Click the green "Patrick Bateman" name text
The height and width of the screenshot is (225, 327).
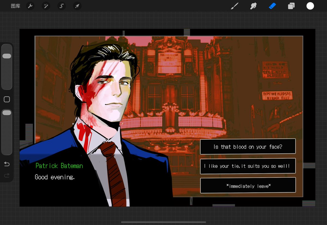(59, 166)
